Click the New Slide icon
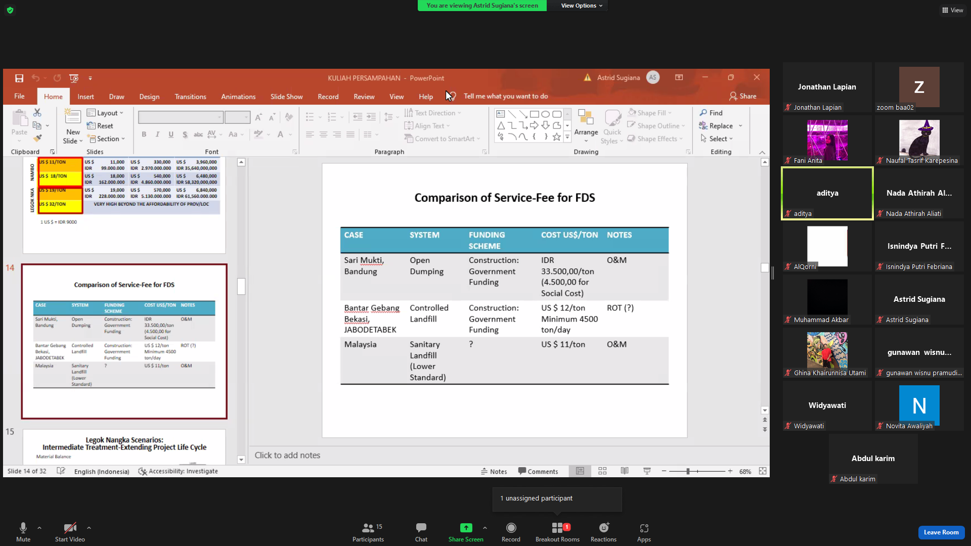Viewport: 971px width, 546px height. point(73,117)
